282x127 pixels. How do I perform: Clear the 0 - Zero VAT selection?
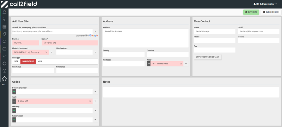90,101
